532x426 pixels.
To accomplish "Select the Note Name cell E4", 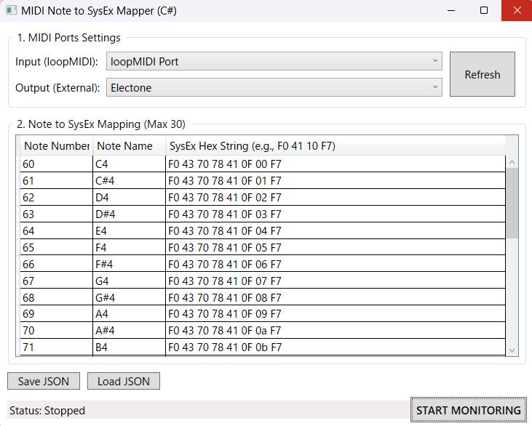I will point(130,230).
